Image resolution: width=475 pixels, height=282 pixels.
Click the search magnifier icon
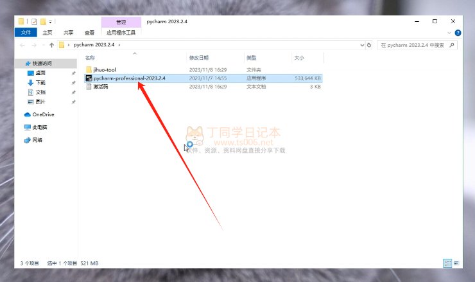click(452, 45)
